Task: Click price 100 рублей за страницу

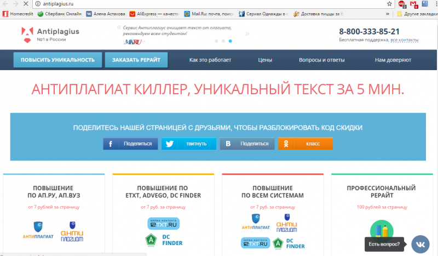Action: pyautogui.click(x=382, y=207)
